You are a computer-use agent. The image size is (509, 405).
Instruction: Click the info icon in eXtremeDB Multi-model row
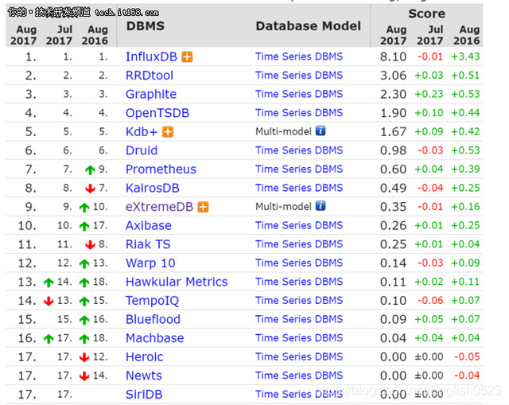point(321,206)
